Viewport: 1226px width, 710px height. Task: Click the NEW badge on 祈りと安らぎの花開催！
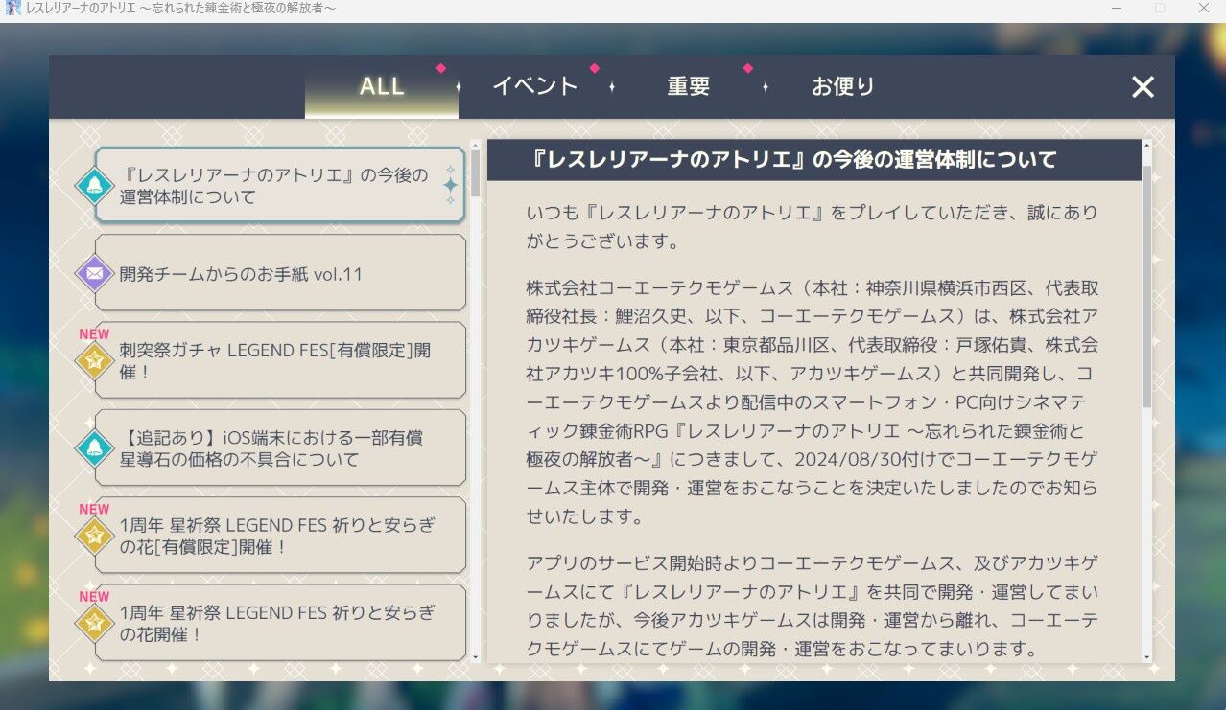click(x=94, y=596)
